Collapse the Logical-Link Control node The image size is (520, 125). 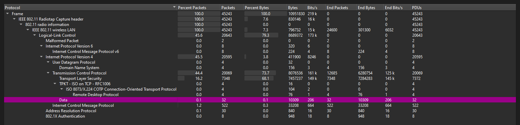(35, 35)
